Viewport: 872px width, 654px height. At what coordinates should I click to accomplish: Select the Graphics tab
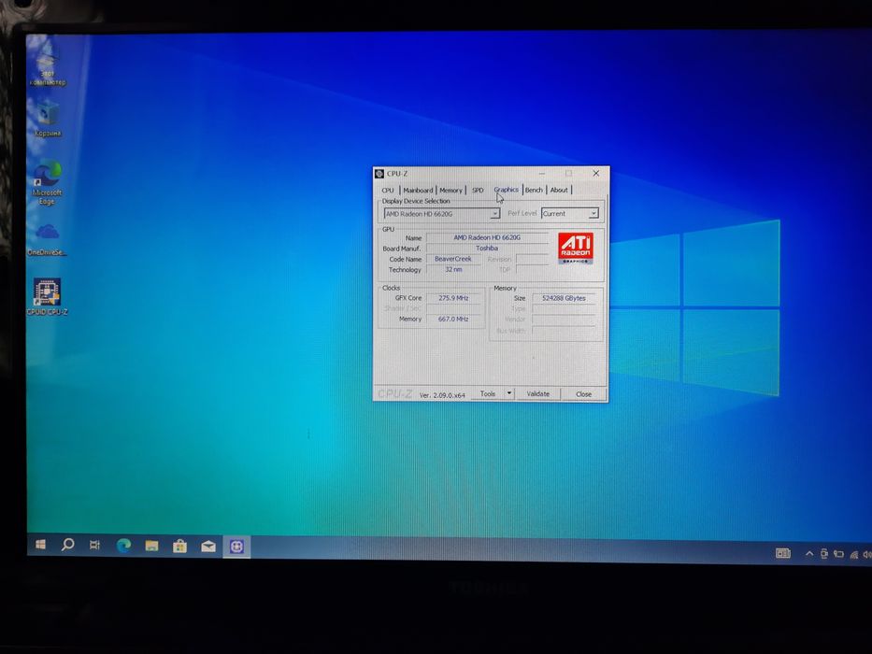(506, 190)
